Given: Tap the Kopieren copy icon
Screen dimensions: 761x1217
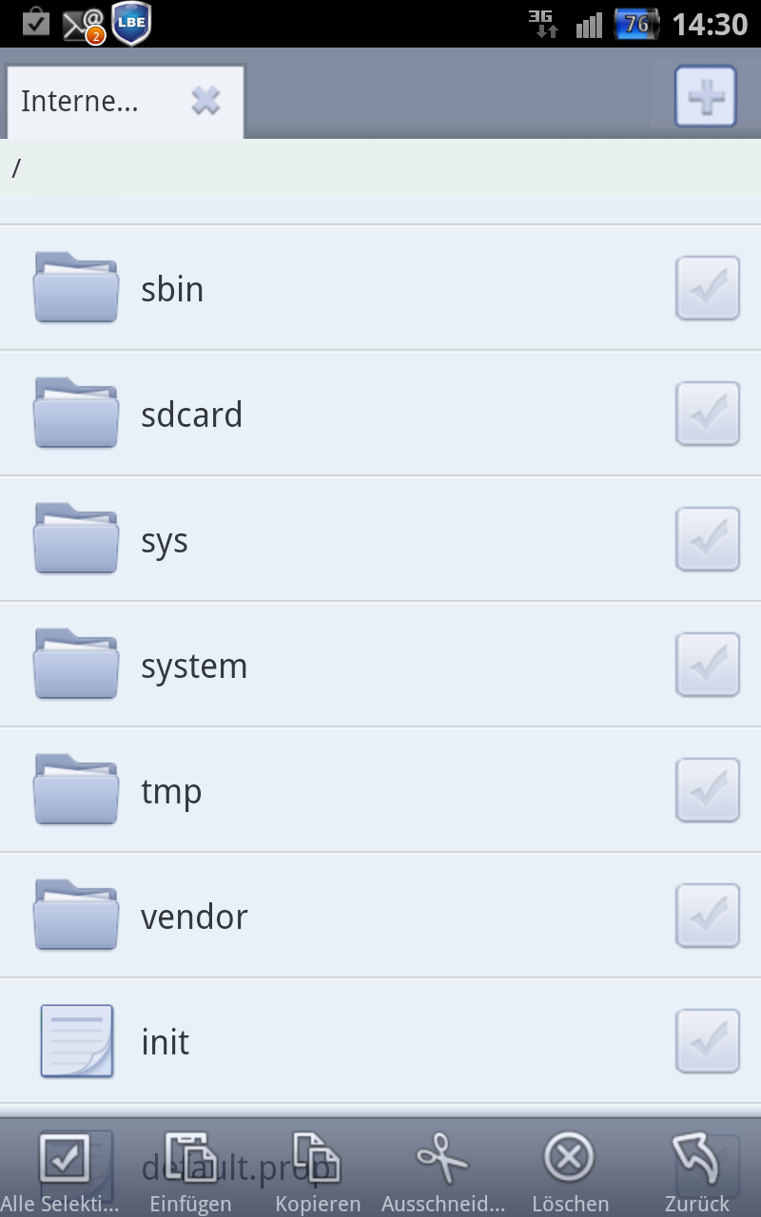Looking at the screenshot, I should click(318, 1159).
